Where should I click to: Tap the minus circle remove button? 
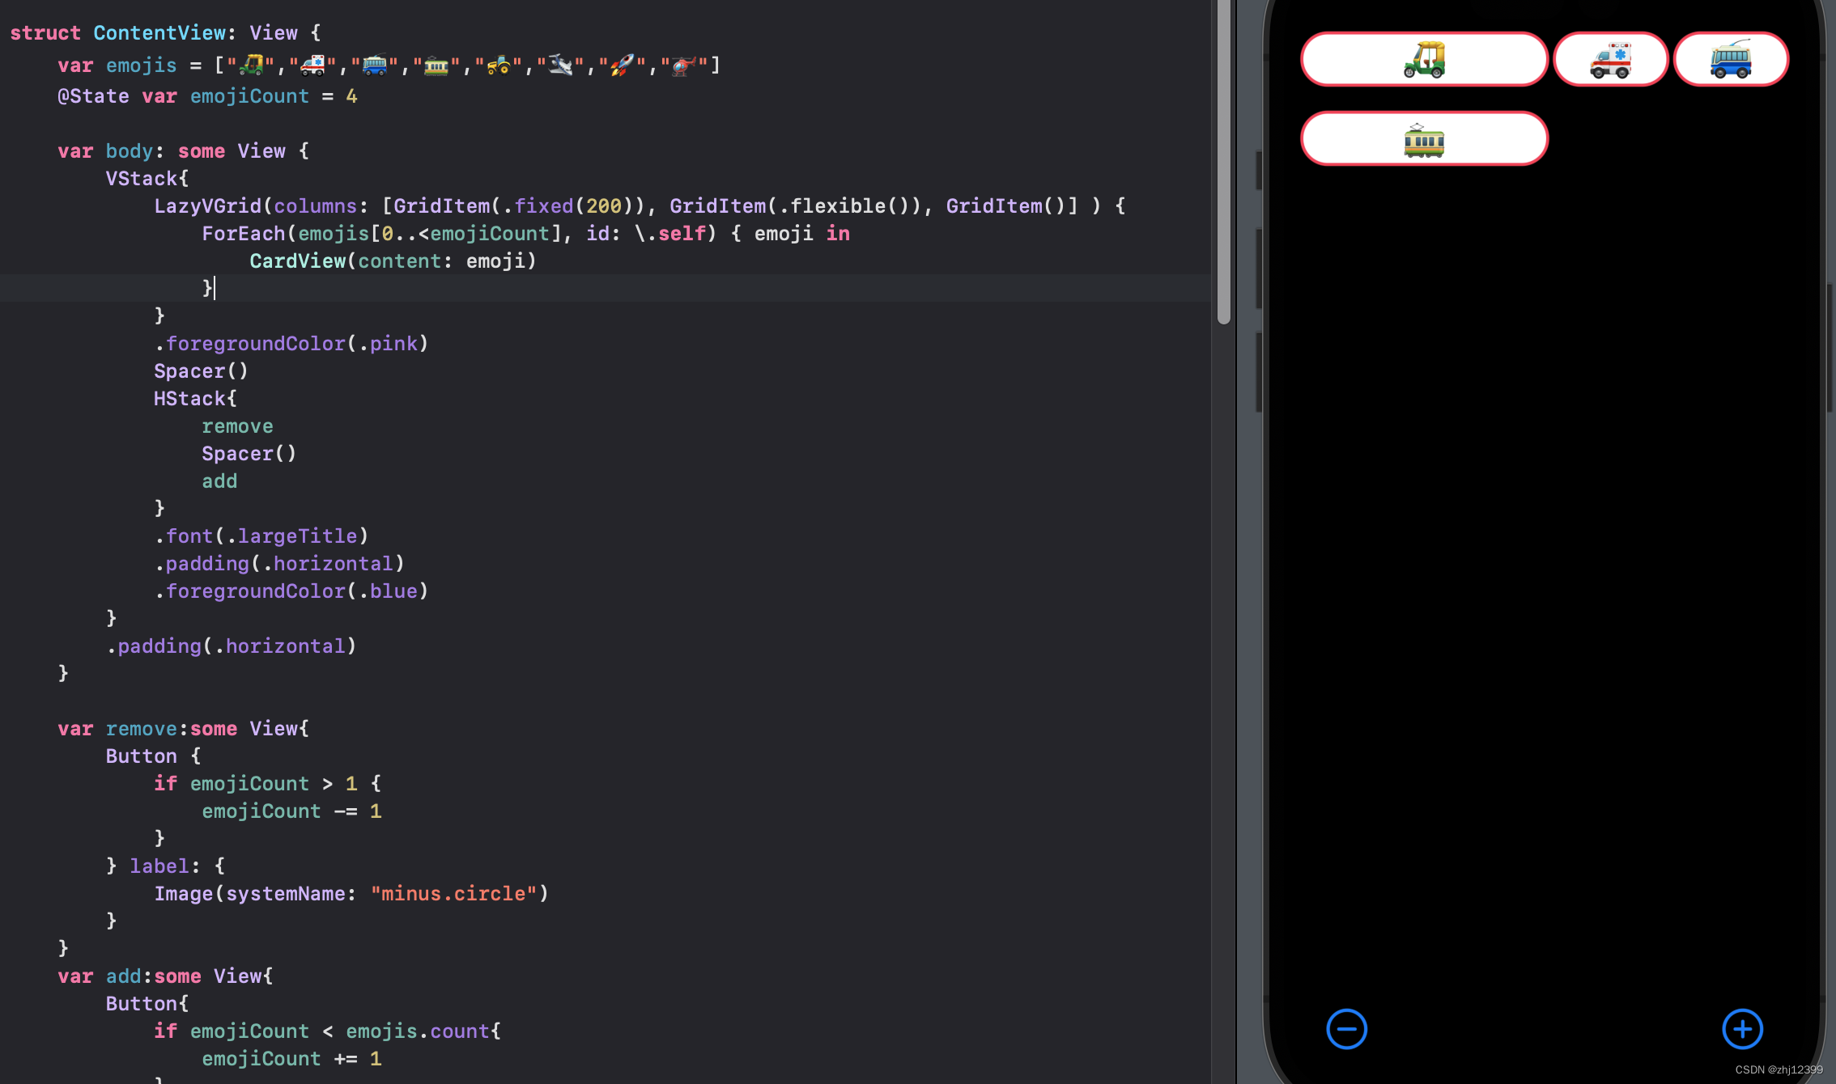pyautogui.click(x=1346, y=1029)
